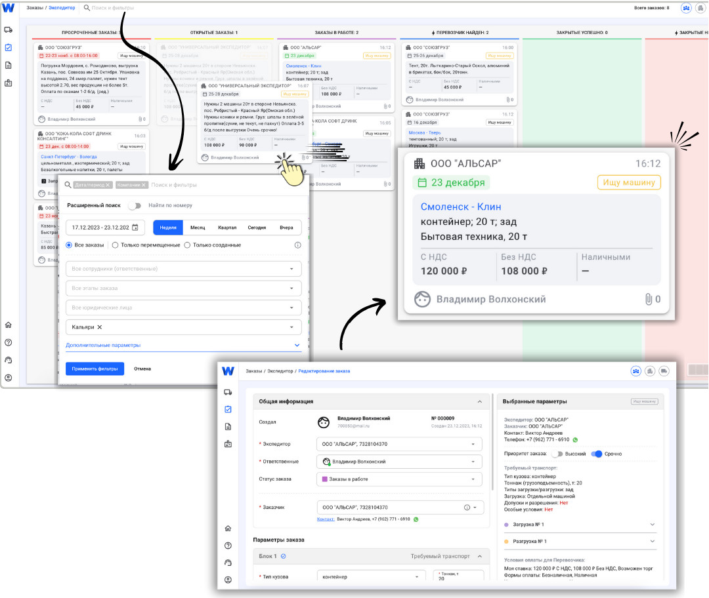Click WhatsApp icon next to contact phone
This screenshot has height=598, width=709.
pos(416,519)
